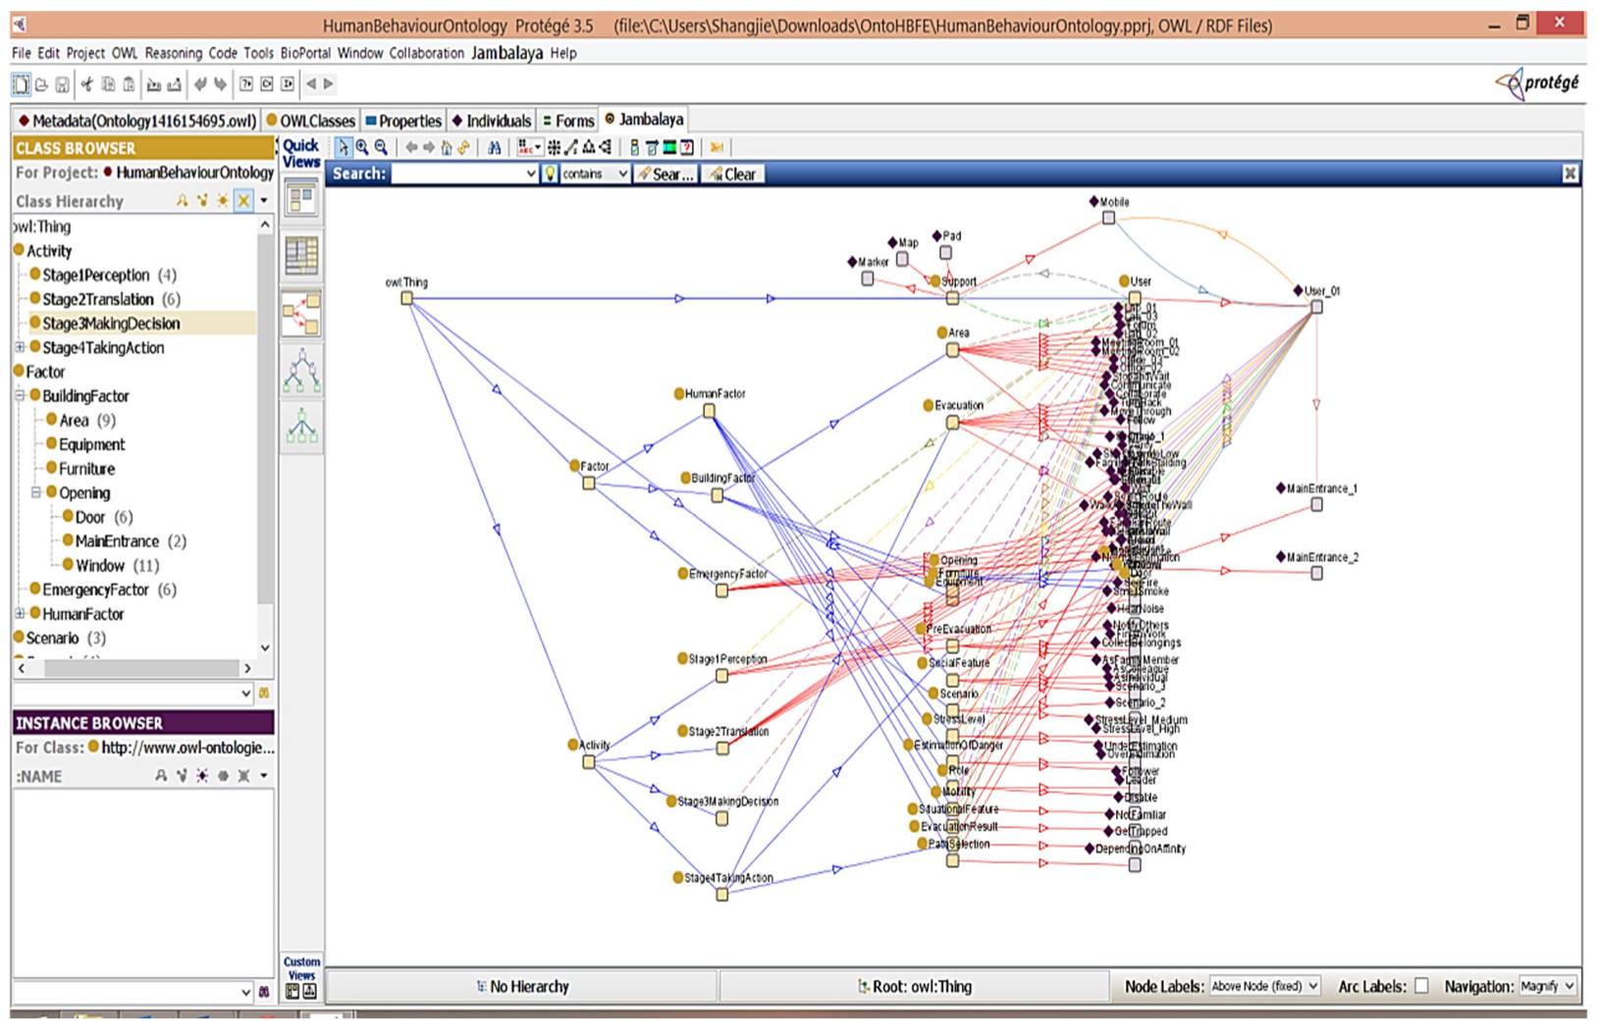1598x1032 pixels.
Task: Click the save project icon
Action: click(x=62, y=84)
